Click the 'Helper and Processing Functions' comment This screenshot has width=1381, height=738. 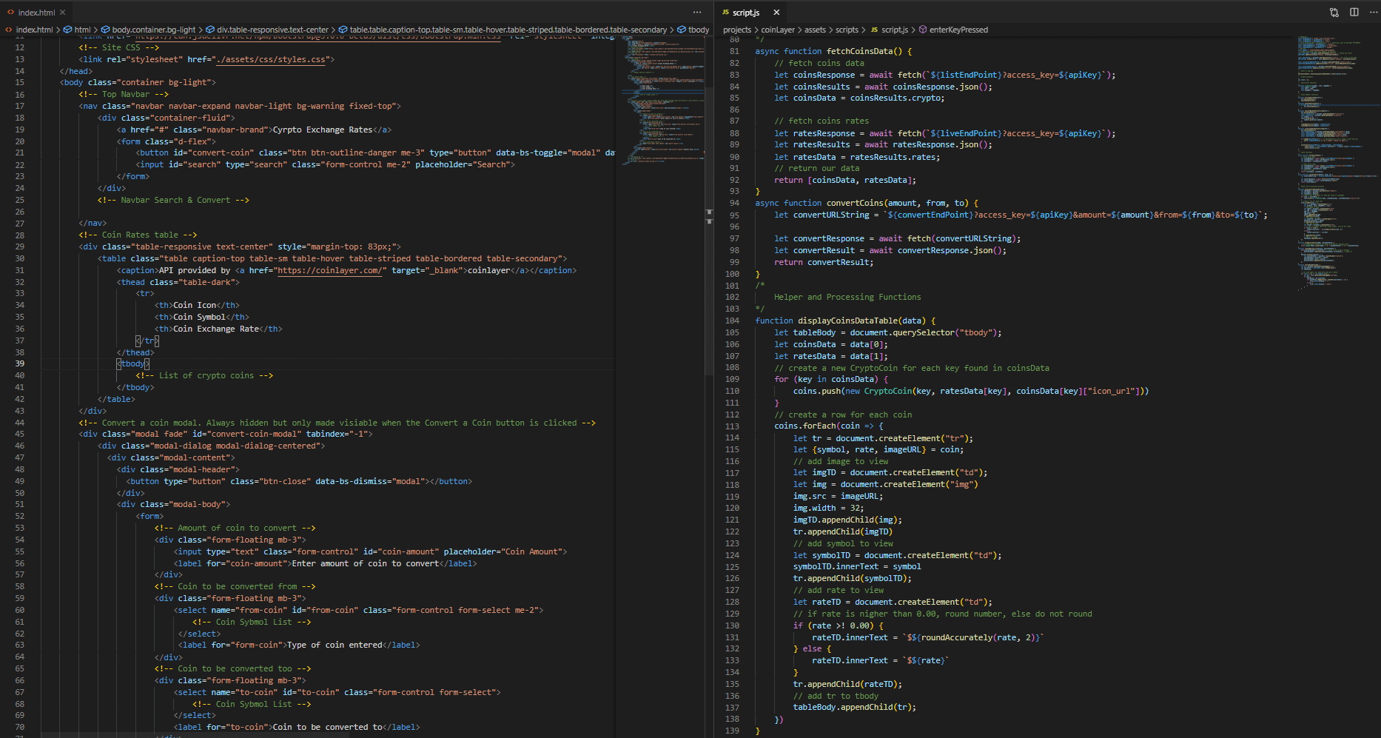(847, 298)
